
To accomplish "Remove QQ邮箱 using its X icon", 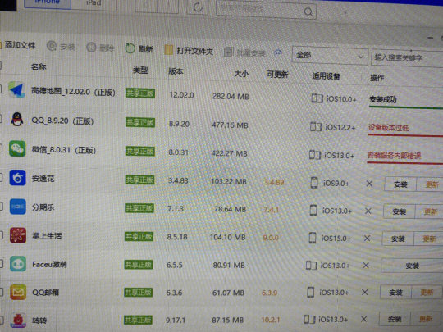I will pyautogui.click(x=365, y=292).
